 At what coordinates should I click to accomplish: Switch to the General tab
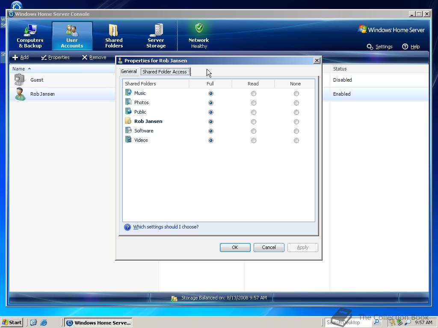[128, 71]
